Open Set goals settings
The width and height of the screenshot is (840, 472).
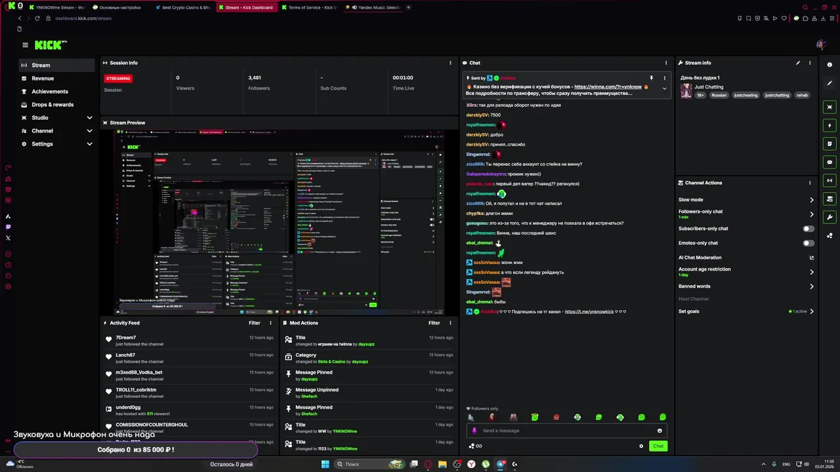tap(746, 311)
